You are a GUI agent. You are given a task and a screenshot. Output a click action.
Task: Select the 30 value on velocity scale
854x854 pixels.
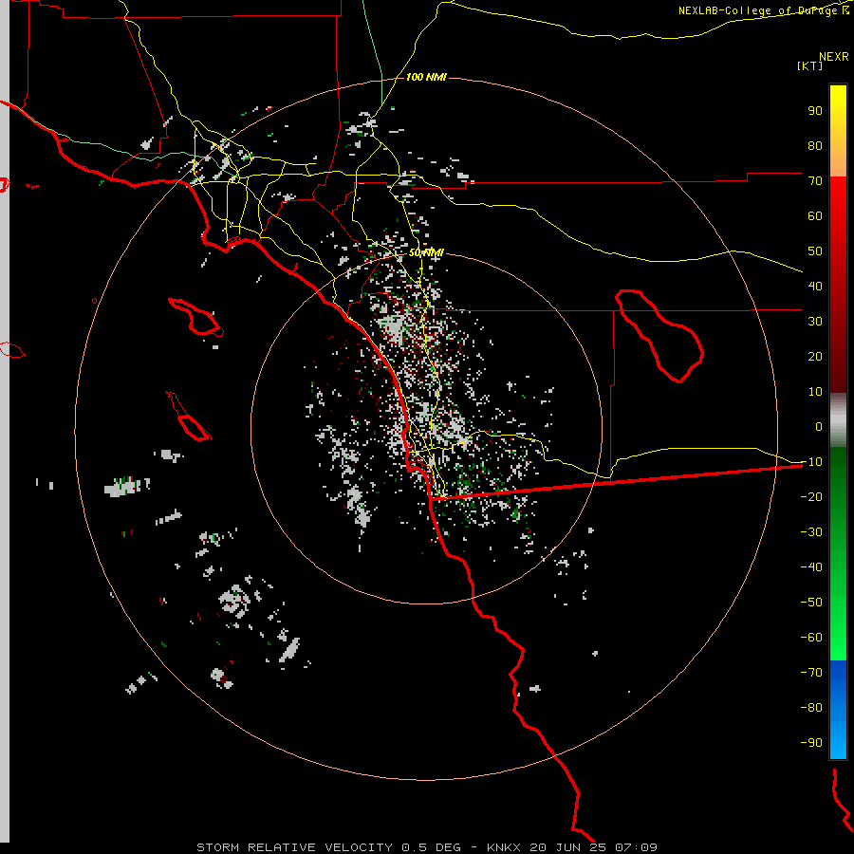click(x=815, y=322)
